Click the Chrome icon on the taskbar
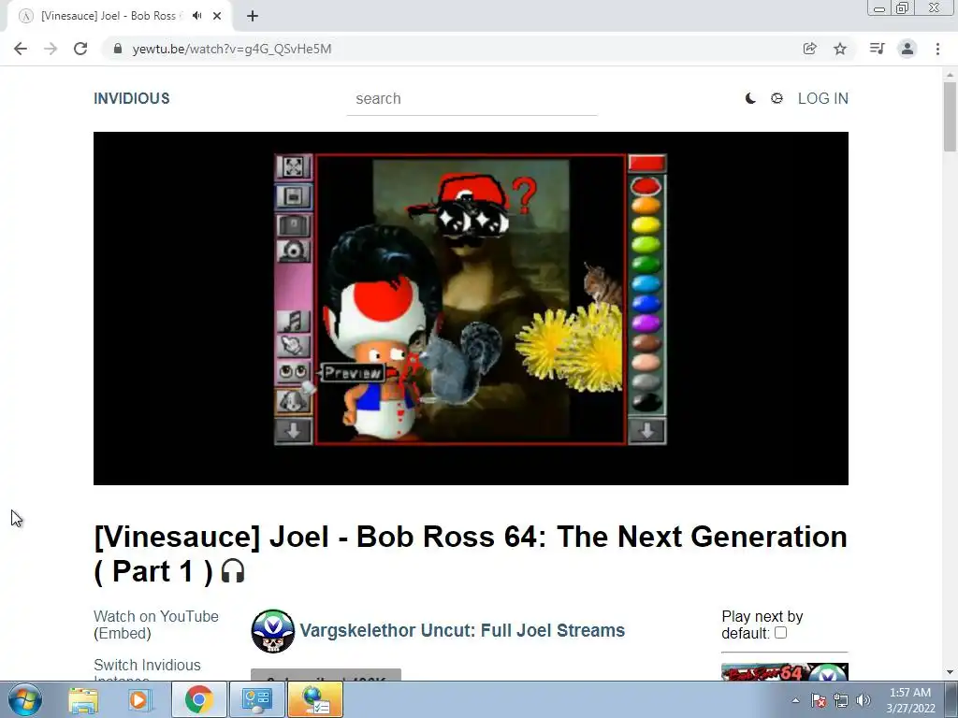Screen dimensions: 958x718 pos(198,699)
